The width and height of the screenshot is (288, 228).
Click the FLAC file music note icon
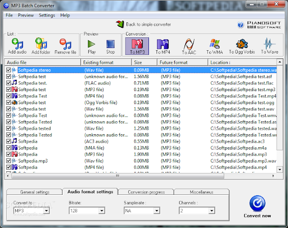tap(14, 83)
